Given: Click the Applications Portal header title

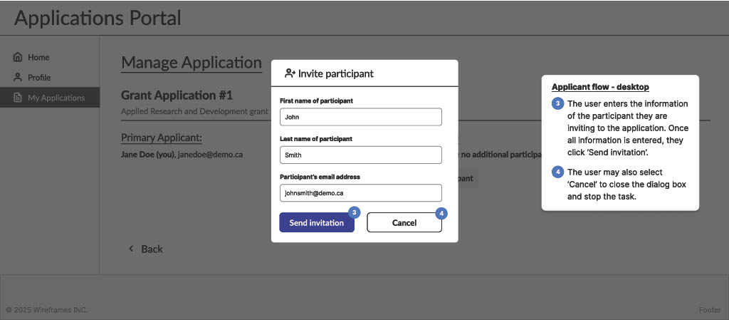Looking at the screenshot, I should 98,18.
